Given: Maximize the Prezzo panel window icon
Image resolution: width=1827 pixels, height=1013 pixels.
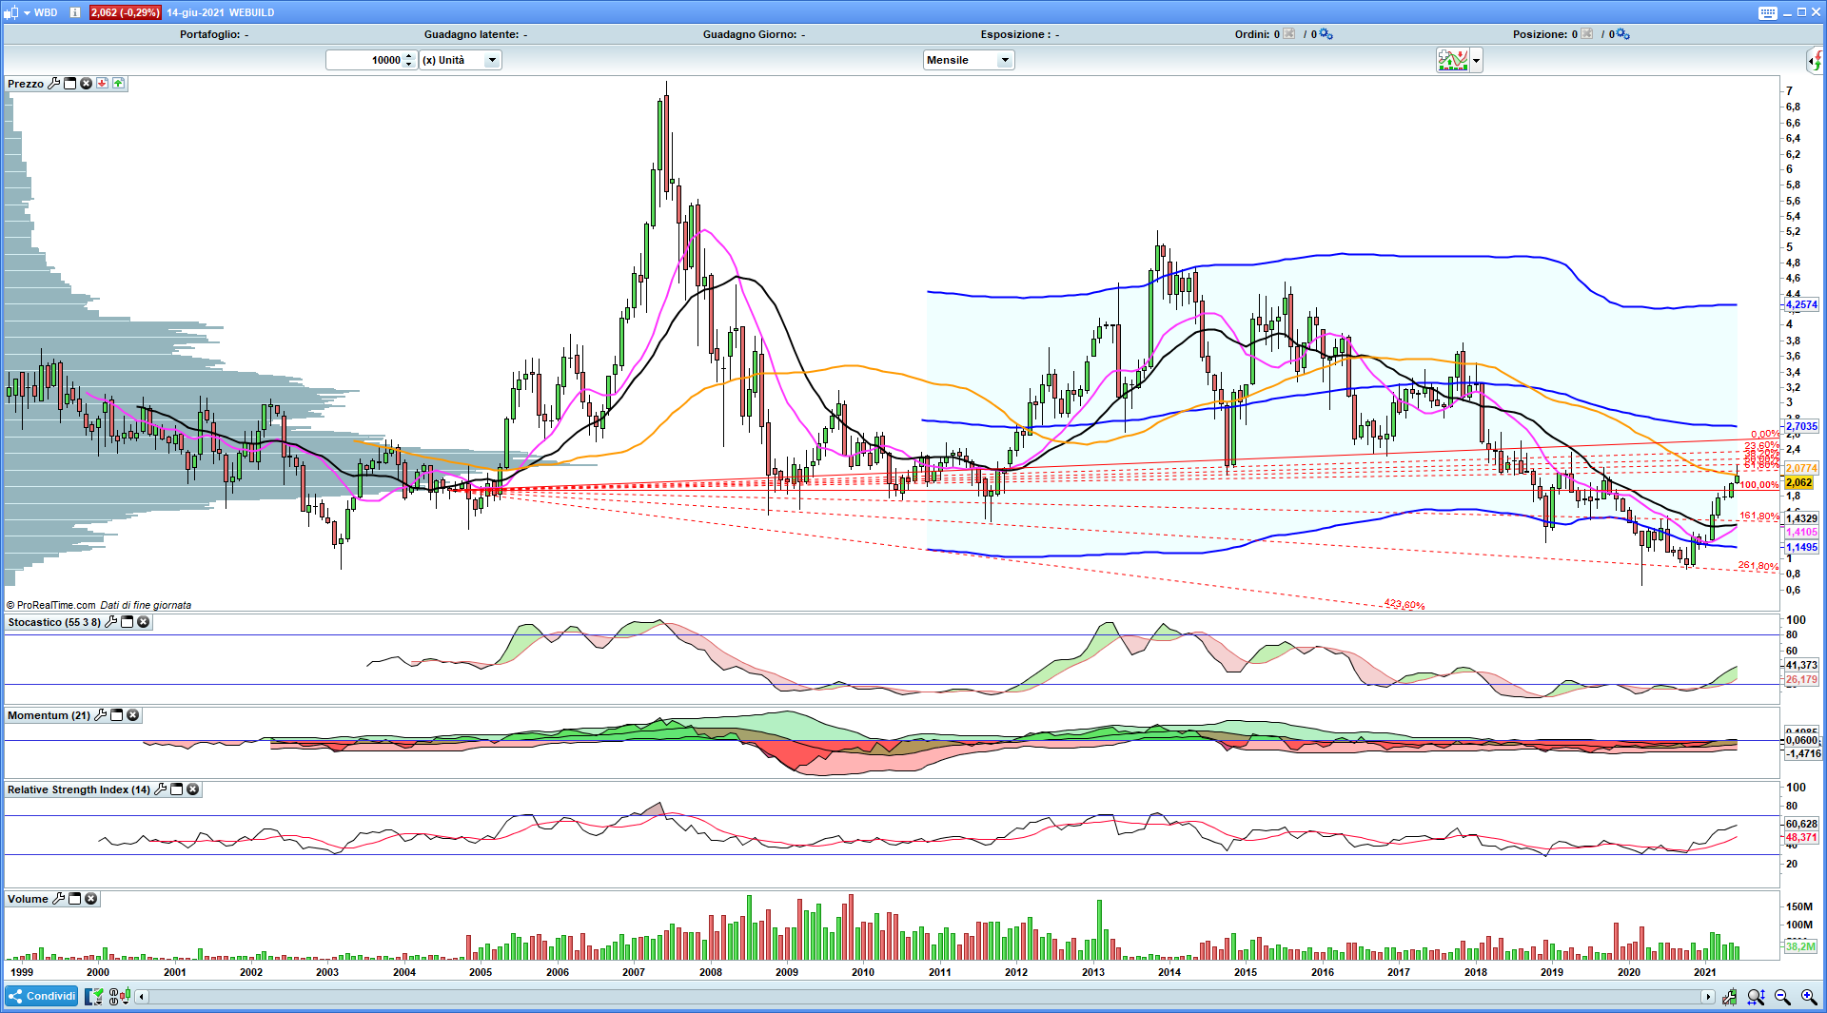Looking at the screenshot, I should coord(70,84).
